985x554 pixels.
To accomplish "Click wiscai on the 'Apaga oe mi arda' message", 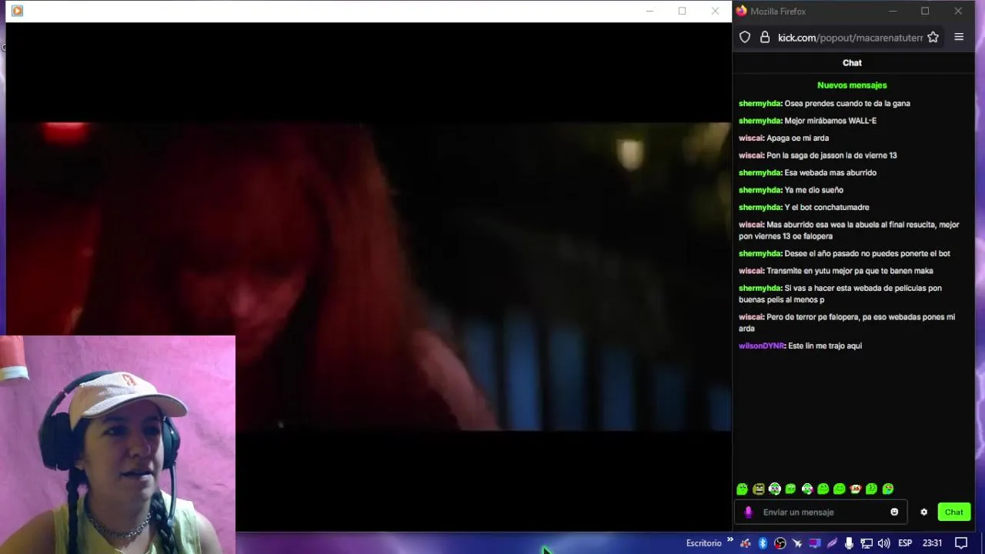I will (750, 138).
